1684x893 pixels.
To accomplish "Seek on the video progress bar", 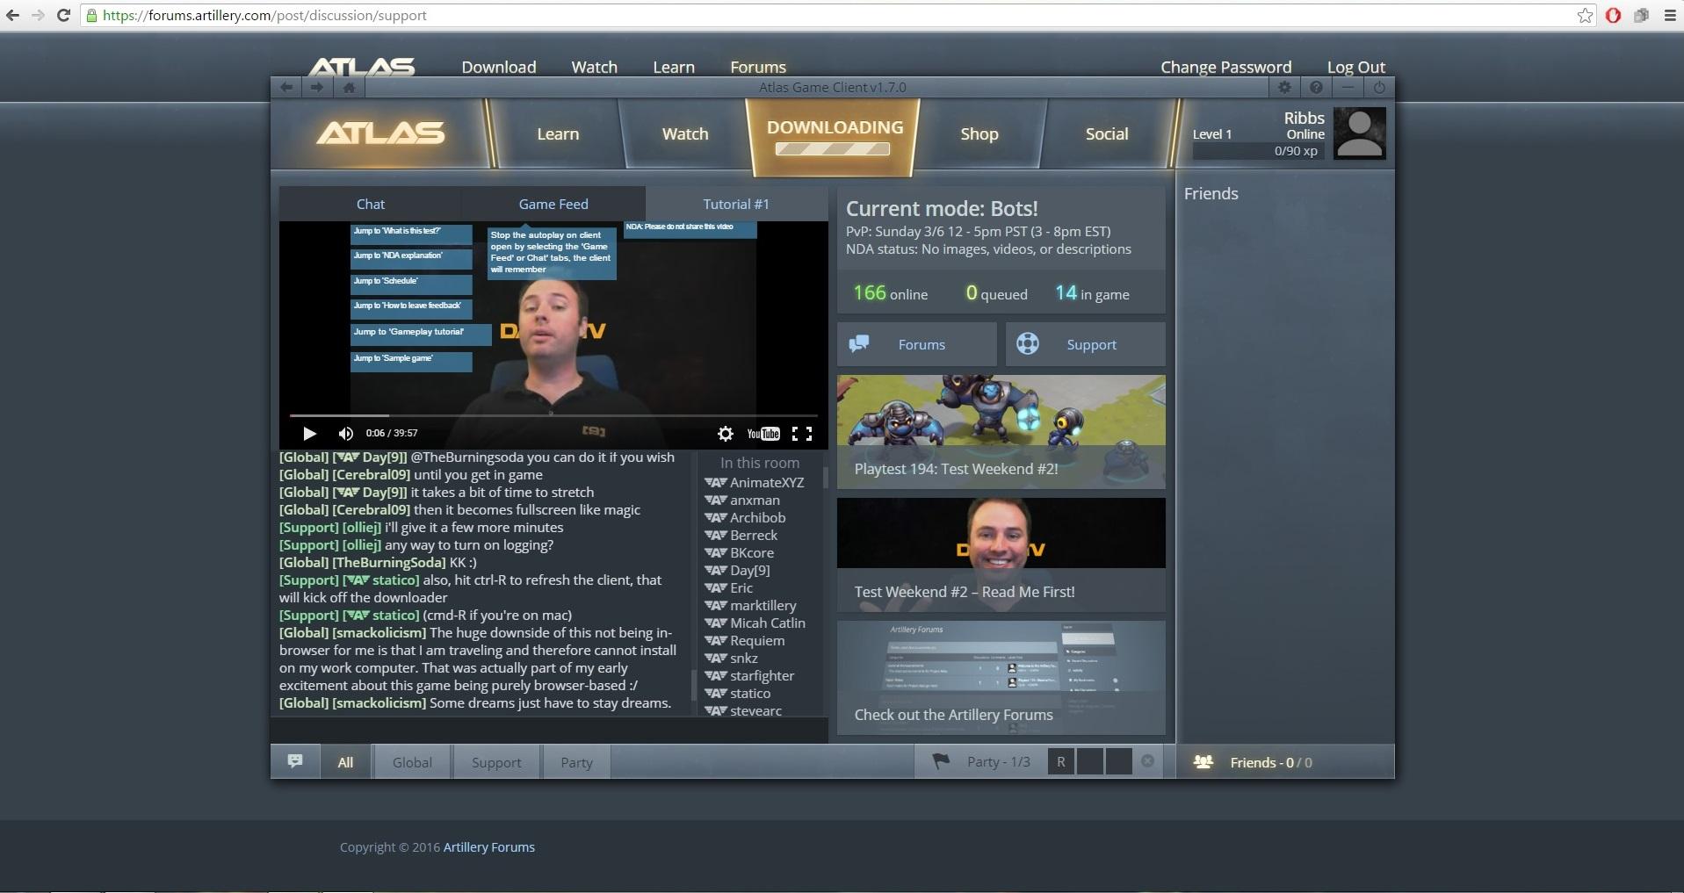I will (x=553, y=415).
